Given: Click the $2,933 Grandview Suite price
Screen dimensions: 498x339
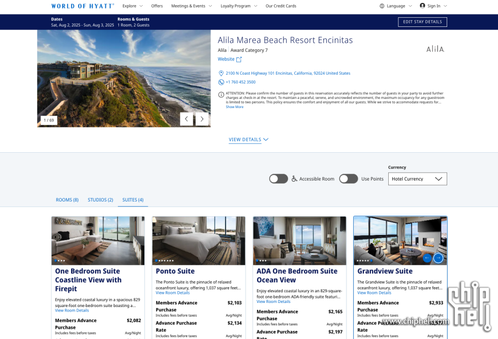Looking at the screenshot, I should click(436, 303).
